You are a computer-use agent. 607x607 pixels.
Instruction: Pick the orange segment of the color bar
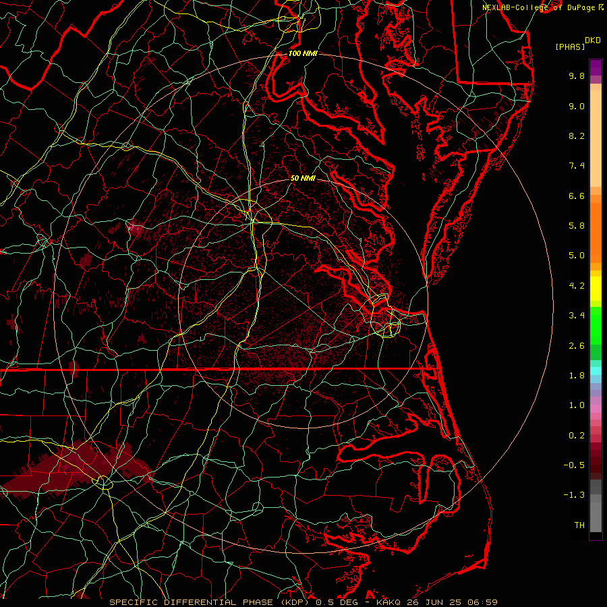point(596,233)
